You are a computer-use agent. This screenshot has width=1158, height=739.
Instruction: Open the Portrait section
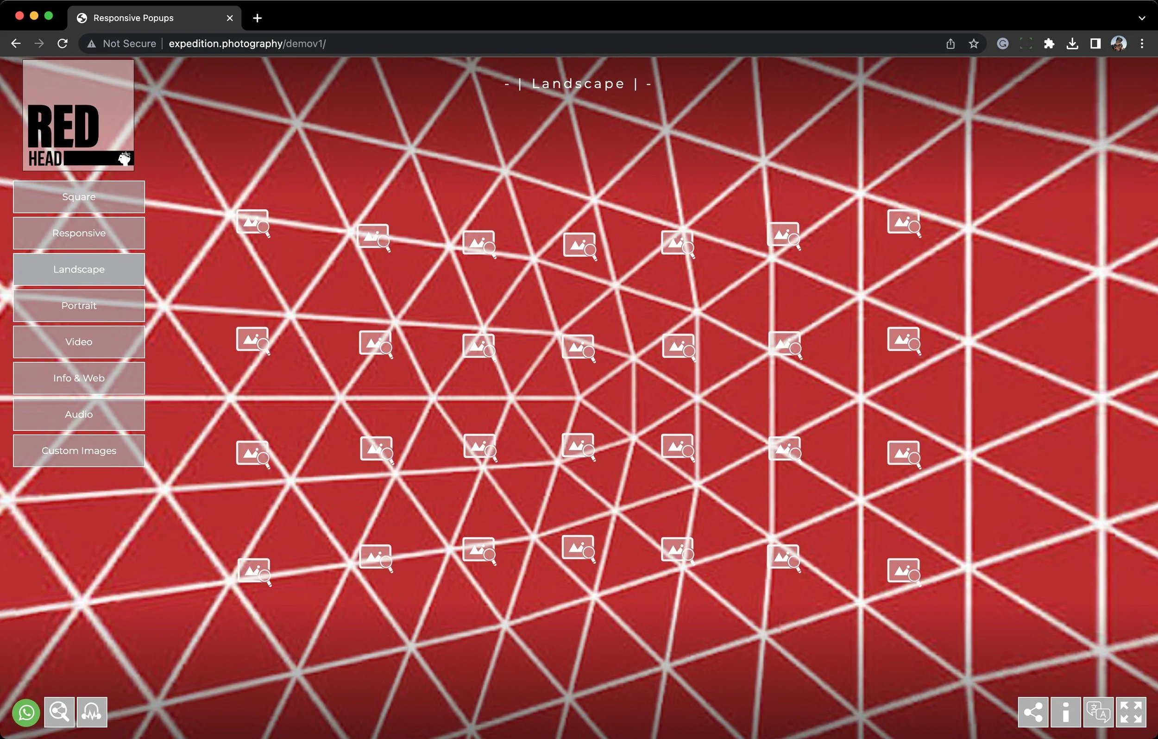(79, 305)
